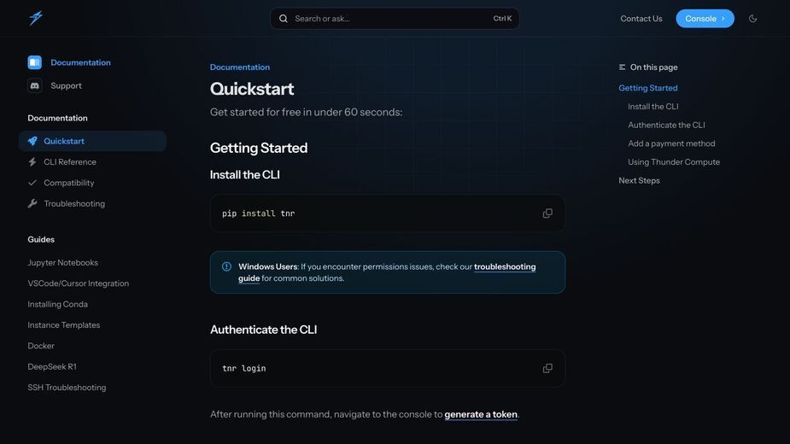
Task: Open the Console button
Action: point(705,19)
